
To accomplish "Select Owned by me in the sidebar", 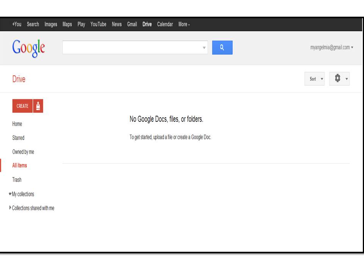I will coord(23,152).
